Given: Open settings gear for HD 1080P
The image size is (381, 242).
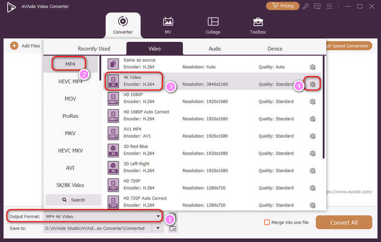Looking at the screenshot, I should [313, 101].
